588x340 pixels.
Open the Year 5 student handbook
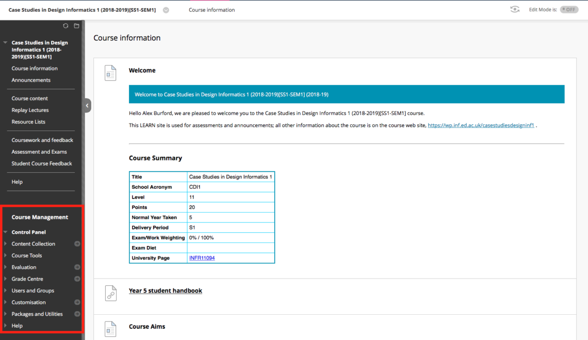point(166,290)
